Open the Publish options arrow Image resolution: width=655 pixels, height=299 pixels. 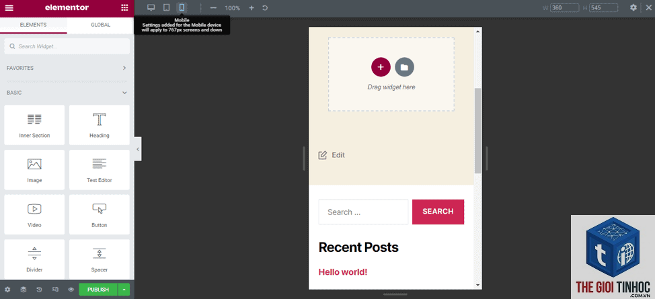[x=124, y=290]
